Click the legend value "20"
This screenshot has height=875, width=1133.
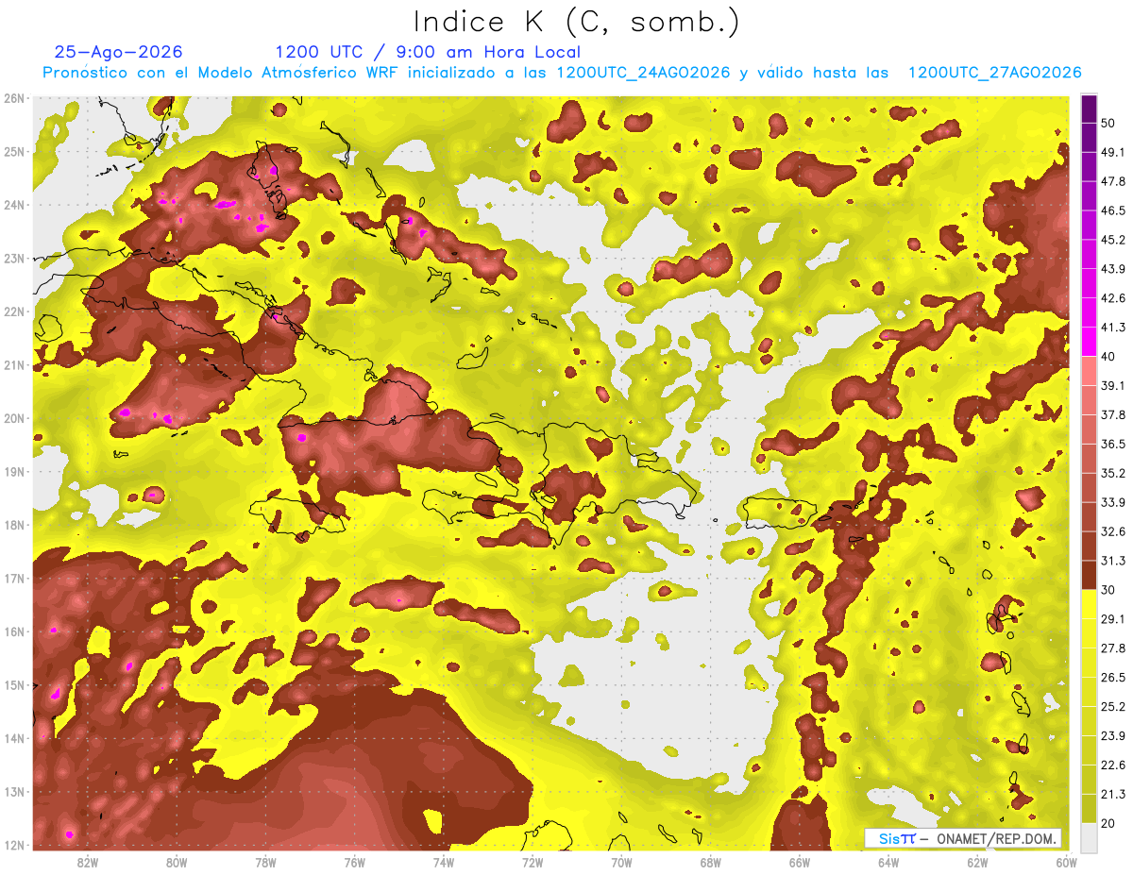click(1109, 824)
